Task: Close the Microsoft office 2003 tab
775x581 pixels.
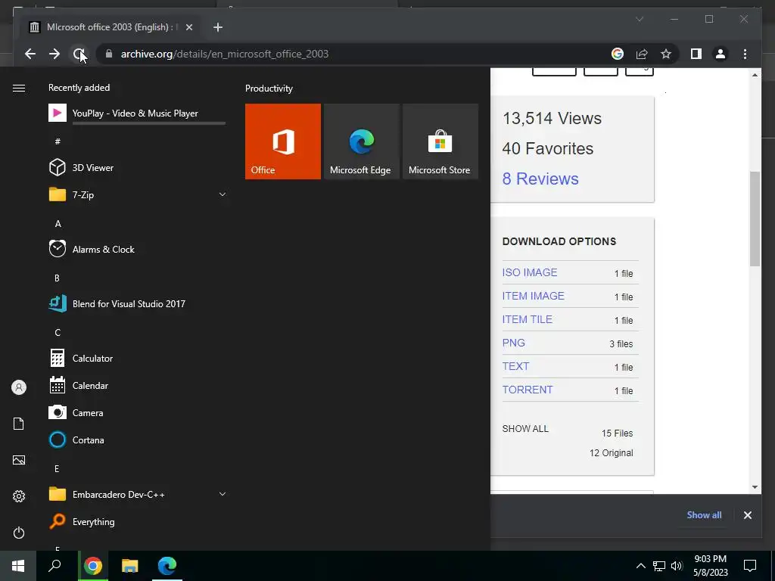Action: pyautogui.click(x=188, y=27)
